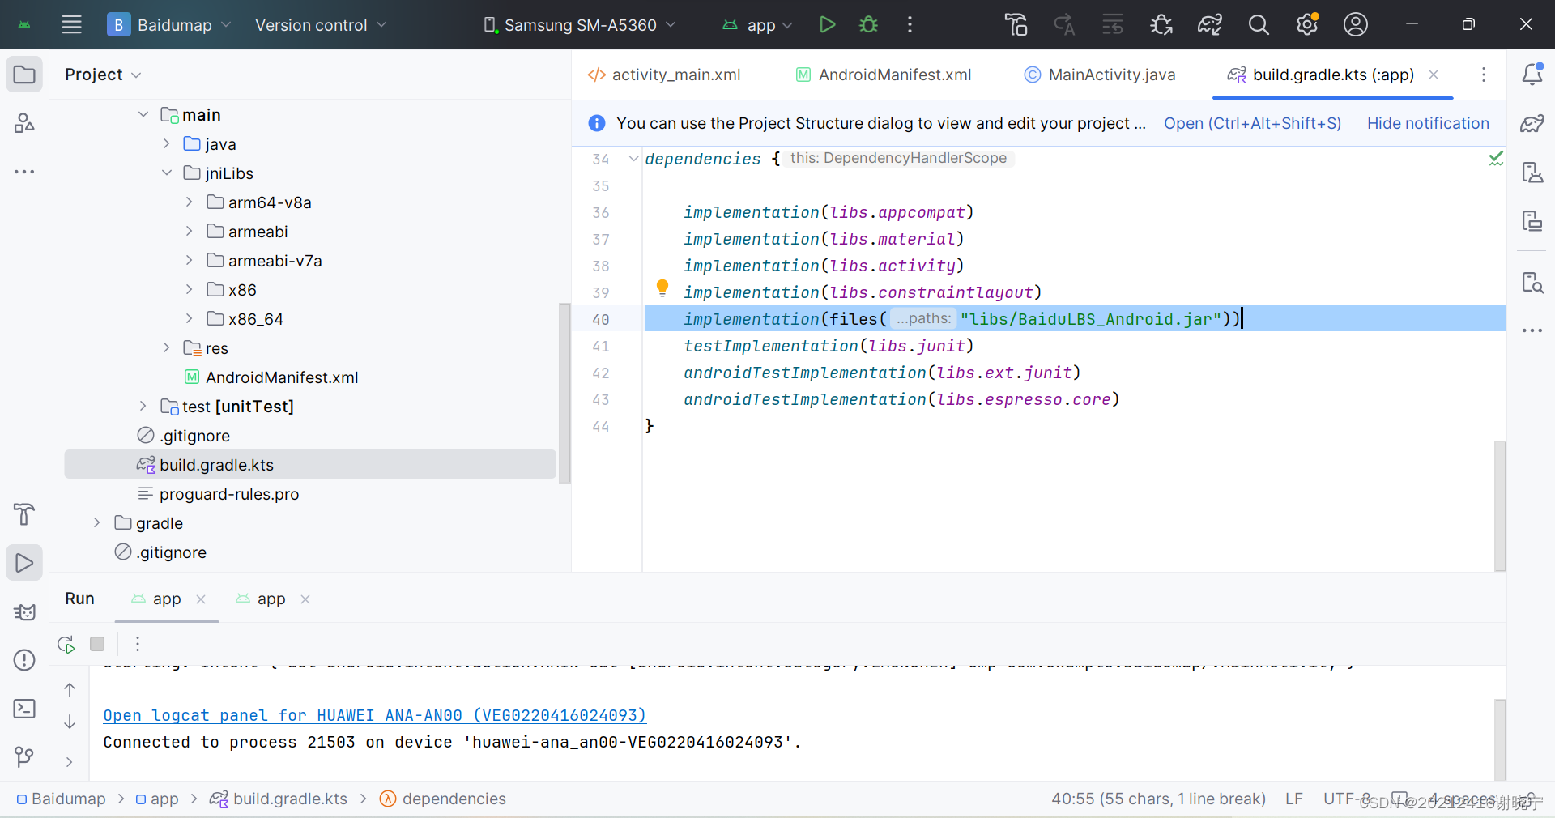Switch to activity_main.xml tab
Screen dimensions: 1555x818
tap(664, 75)
